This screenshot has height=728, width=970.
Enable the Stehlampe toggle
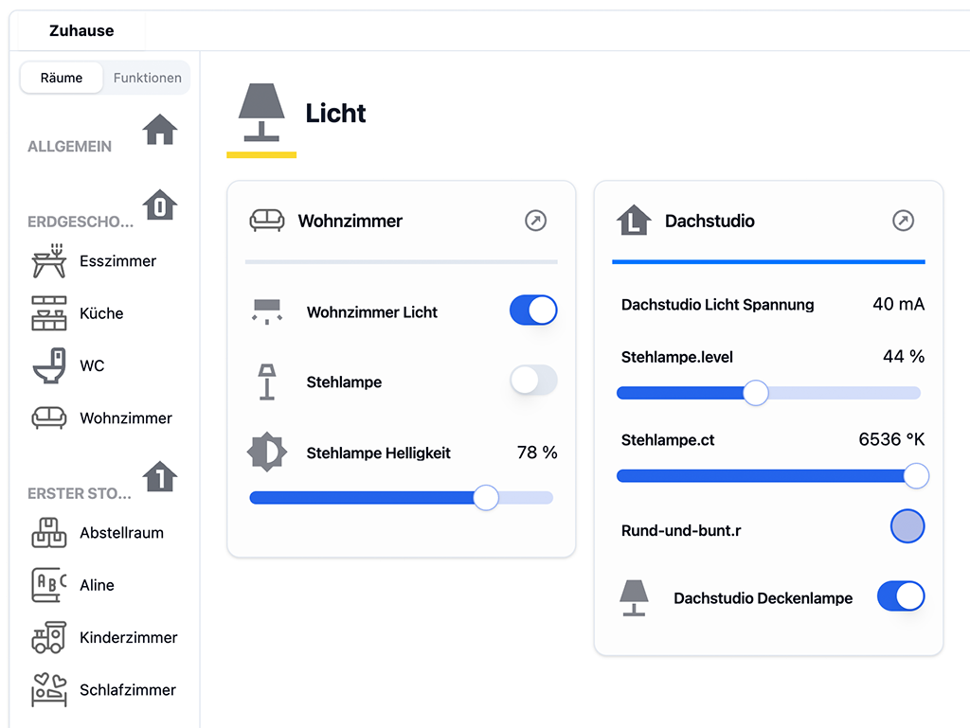[x=532, y=381]
